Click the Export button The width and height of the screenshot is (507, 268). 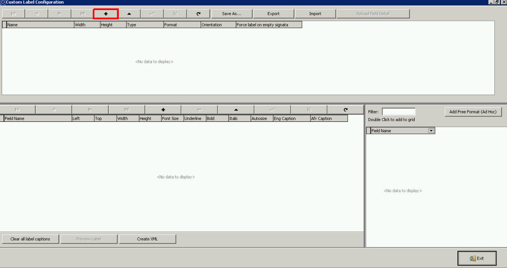click(273, 14)
